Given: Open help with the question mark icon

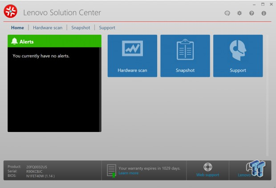Looking at the screenshot, I should click(252, 13).
